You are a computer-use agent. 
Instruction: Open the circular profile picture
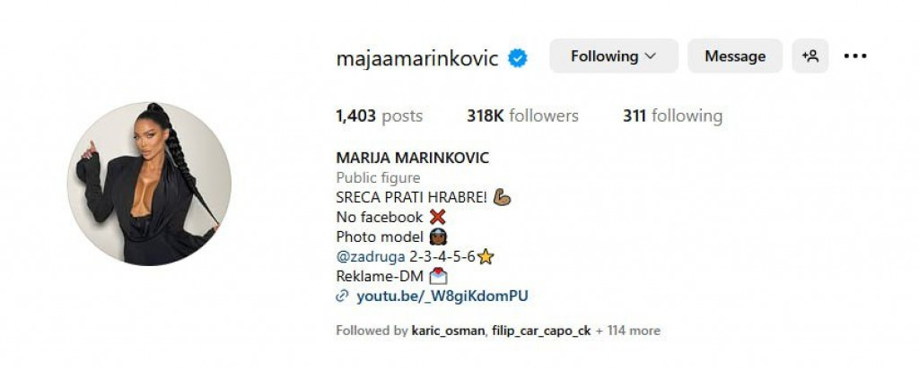tap(149, 184)
